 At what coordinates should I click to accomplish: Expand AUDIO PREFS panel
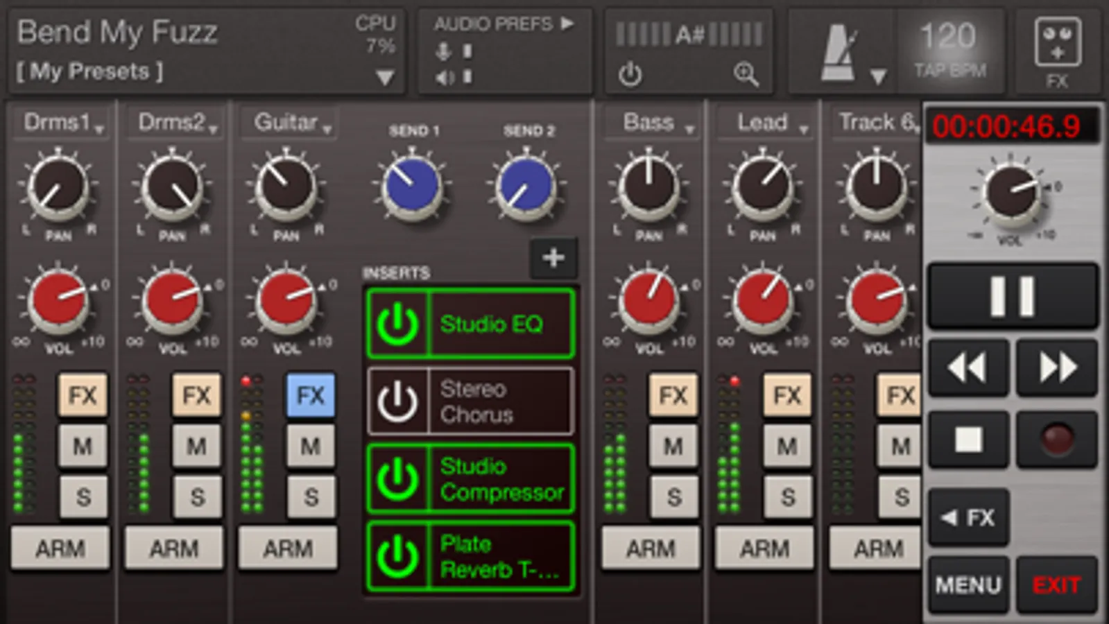504,24
